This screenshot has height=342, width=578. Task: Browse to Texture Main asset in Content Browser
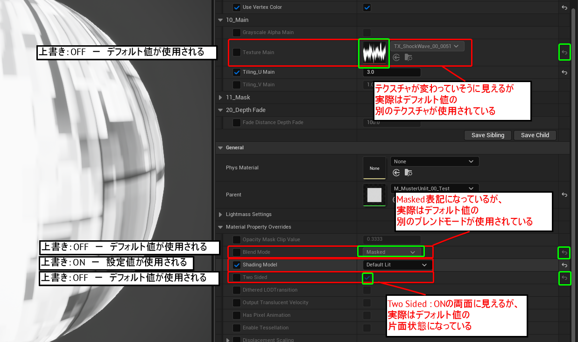pos(409,57)
